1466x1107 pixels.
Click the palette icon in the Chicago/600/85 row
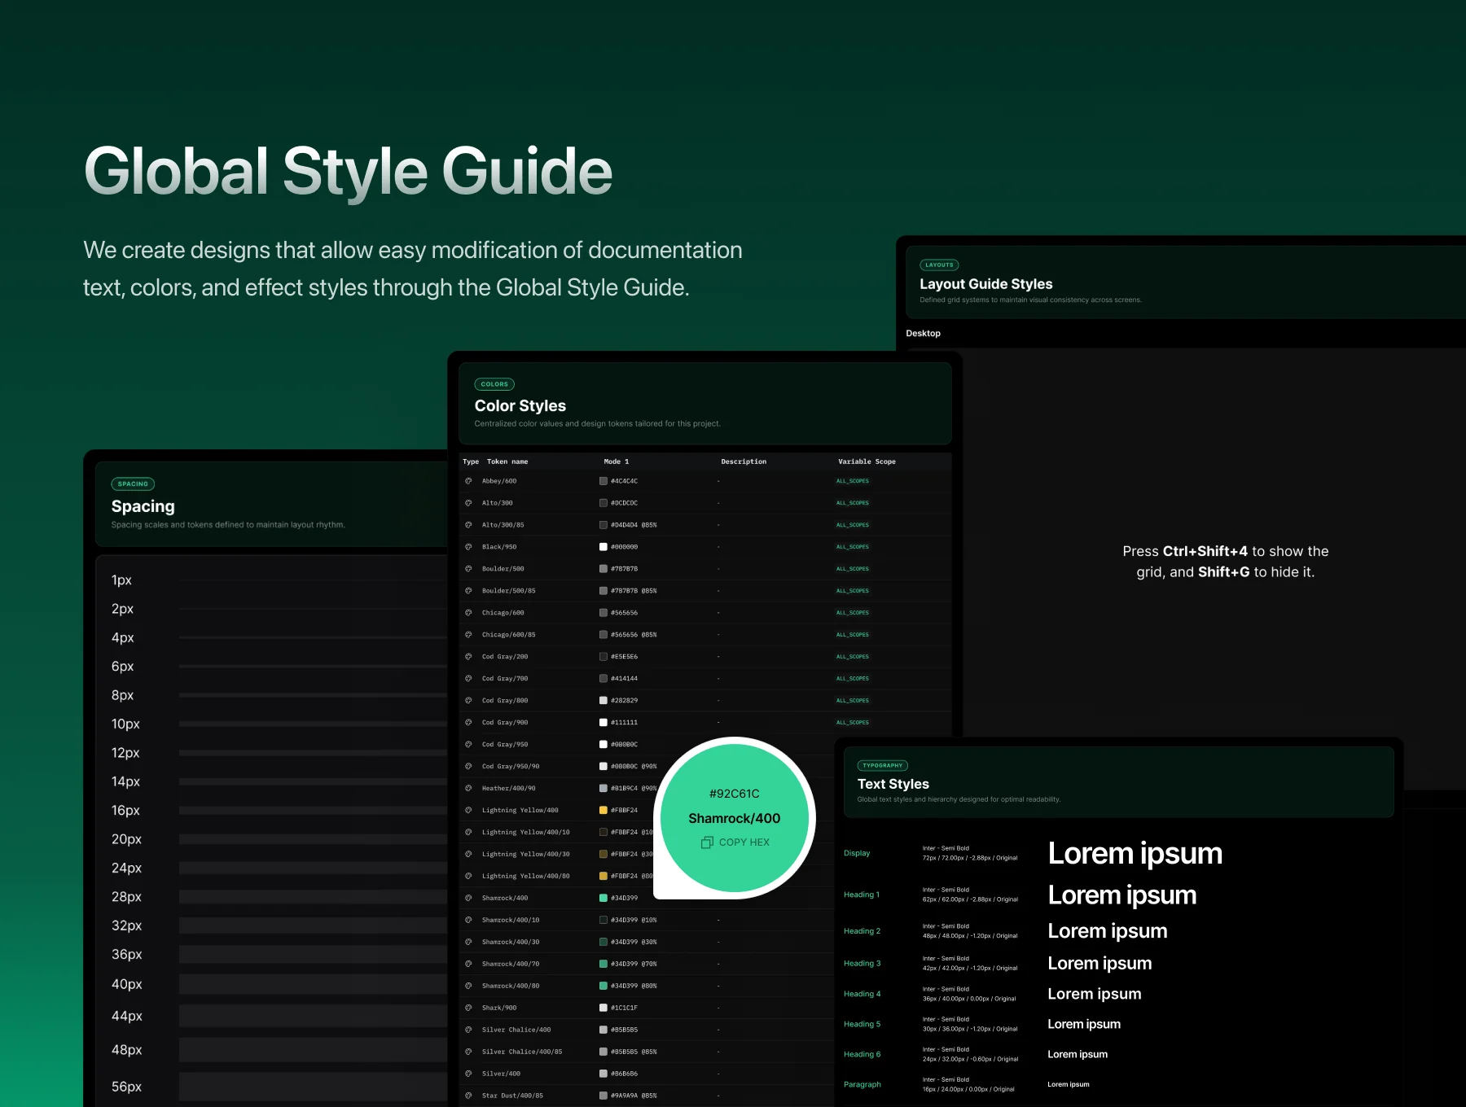pos(468,635)
